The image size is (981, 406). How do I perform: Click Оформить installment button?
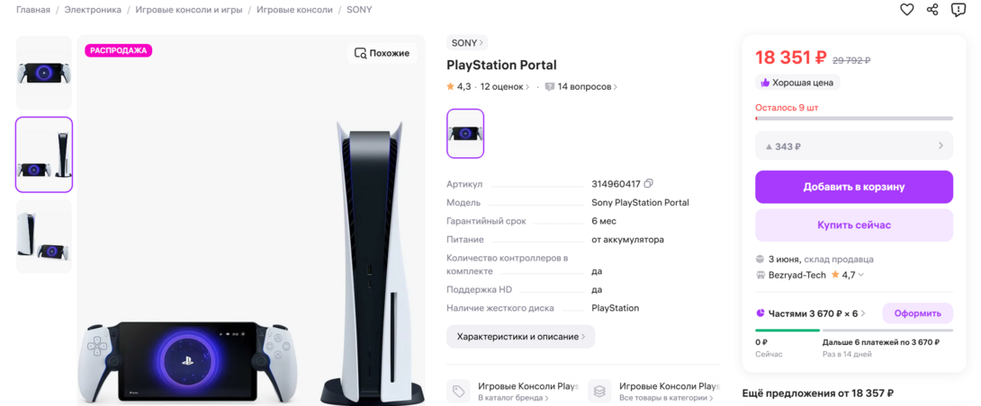[917, 313]
